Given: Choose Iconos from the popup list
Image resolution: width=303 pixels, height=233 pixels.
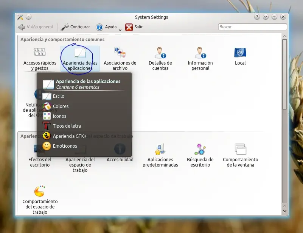Looking at the screenshot, I should [x=59, y=116].
